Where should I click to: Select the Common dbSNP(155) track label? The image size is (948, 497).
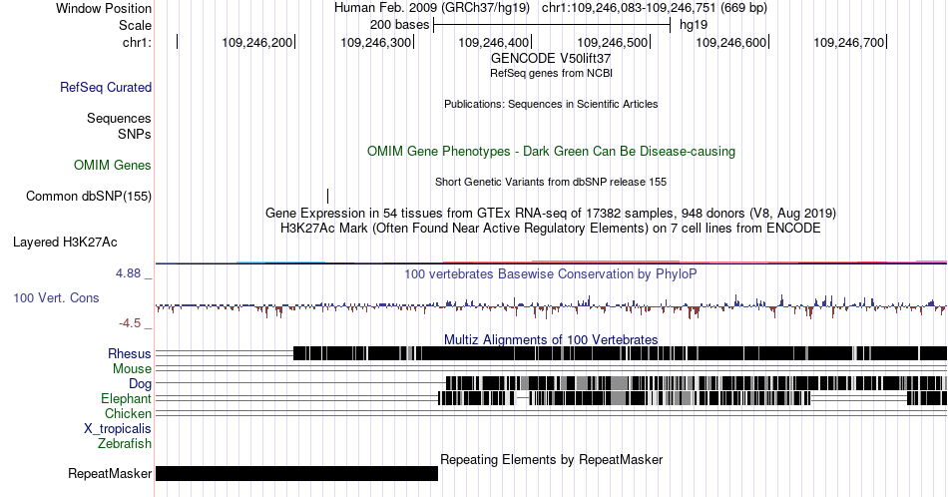[89, 196]
